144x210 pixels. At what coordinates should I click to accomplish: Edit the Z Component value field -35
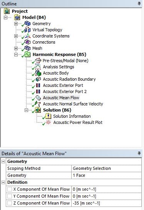coord(107,203)
